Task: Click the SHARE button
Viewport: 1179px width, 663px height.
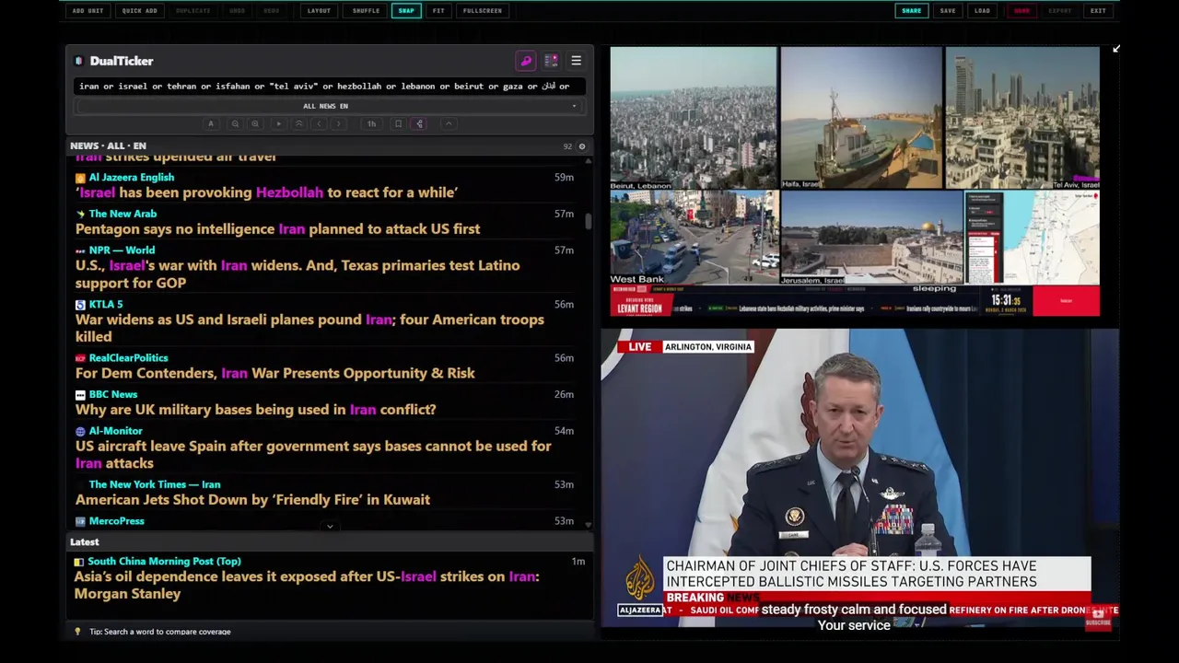Action: 911,11
